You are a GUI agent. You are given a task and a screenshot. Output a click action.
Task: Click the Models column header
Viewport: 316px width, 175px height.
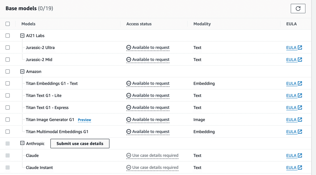pyautogui.click(x=28, y=24)
